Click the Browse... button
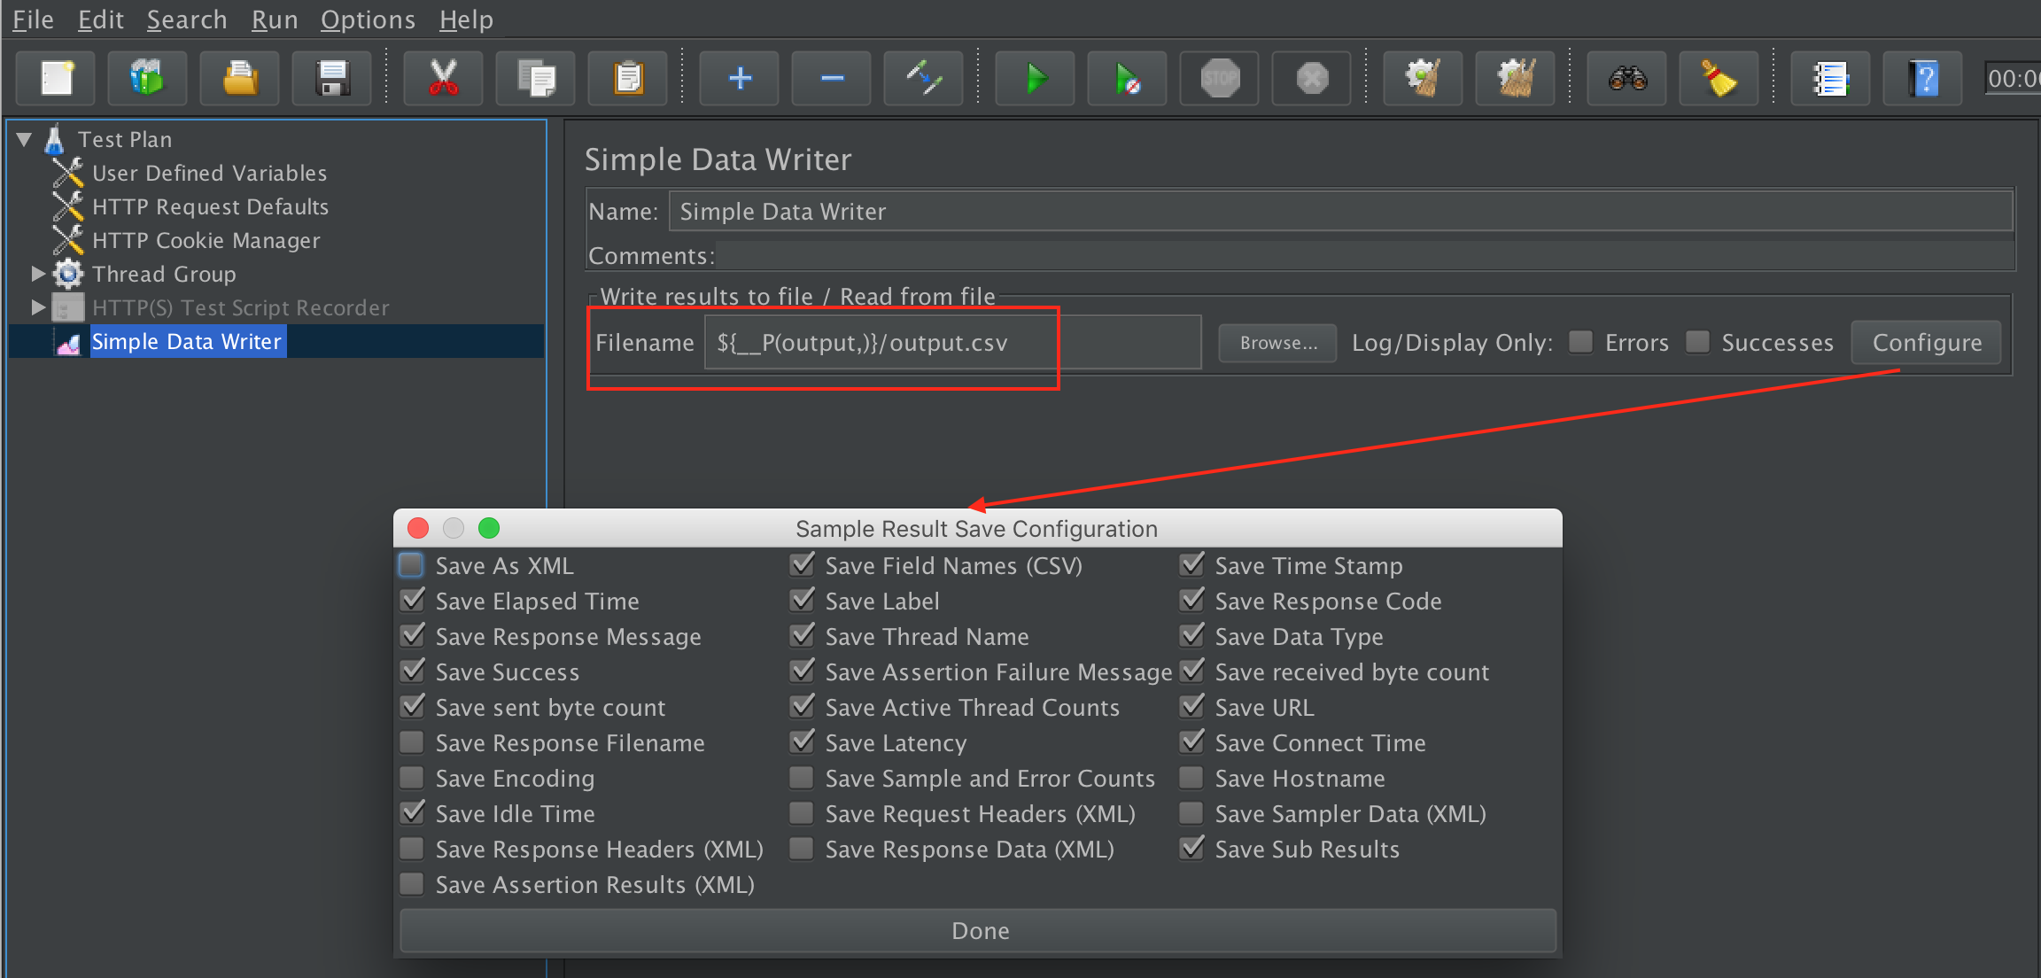Viewport: 2041px width, 978px height. 1277,343
